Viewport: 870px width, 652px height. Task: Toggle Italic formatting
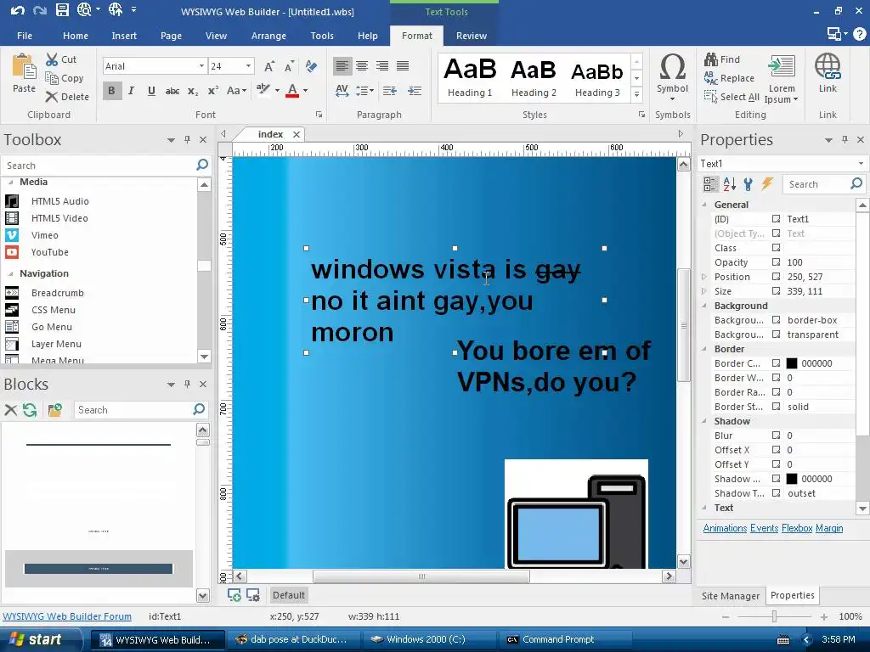coord(131,90)
